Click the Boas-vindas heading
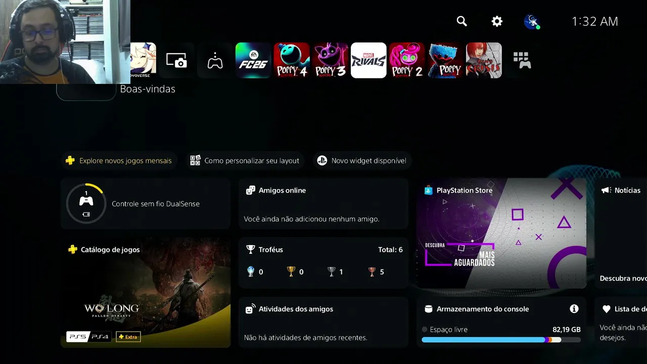Viewport: 647px width, 364px height. click(148, 89)
